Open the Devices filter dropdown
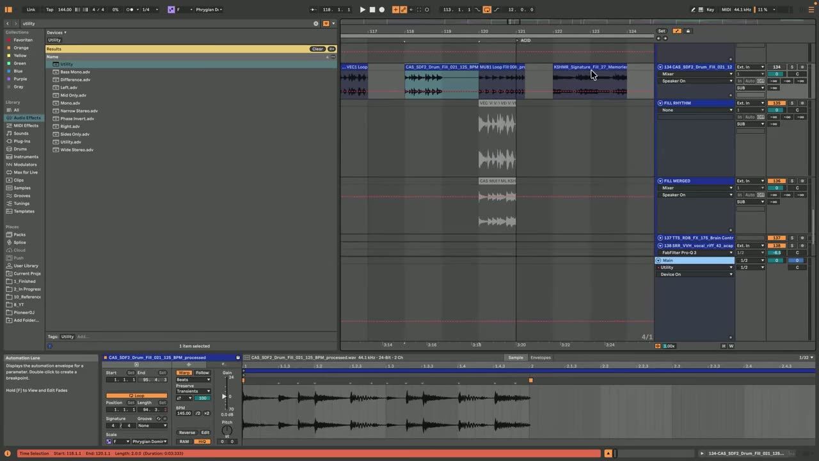Screen dimensions: 819x461 tap(56, 32)
